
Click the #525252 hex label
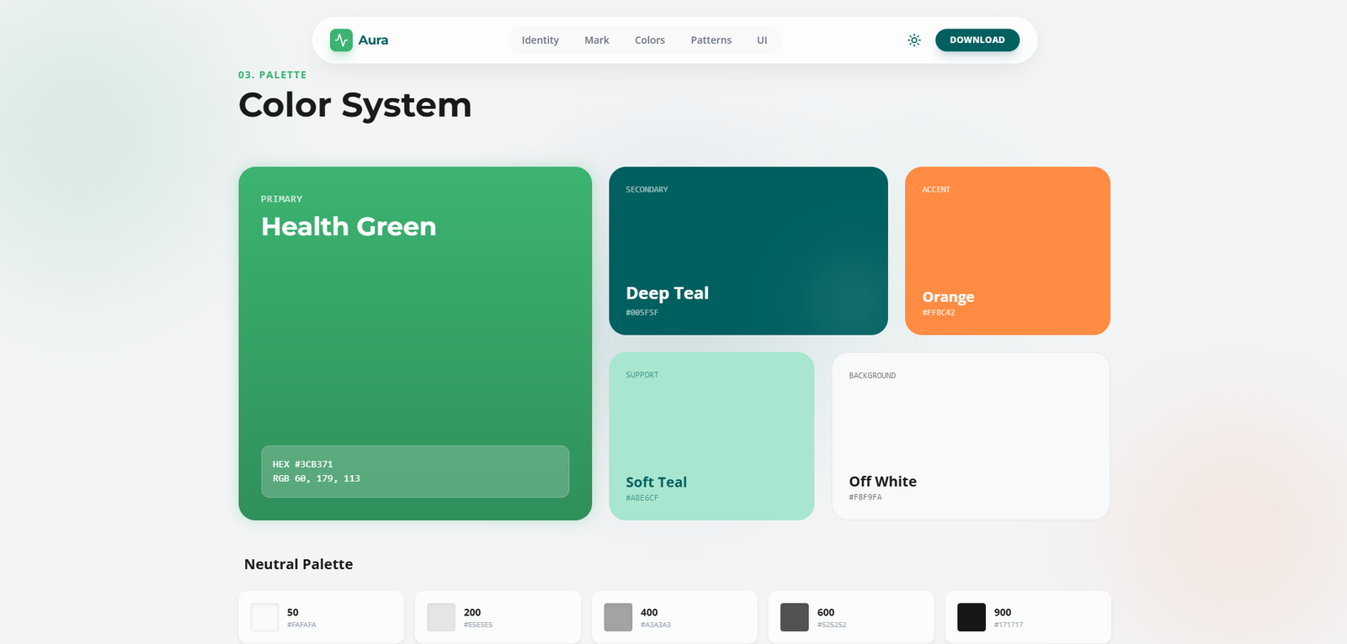pyautogui.click(x=832, y=625)
